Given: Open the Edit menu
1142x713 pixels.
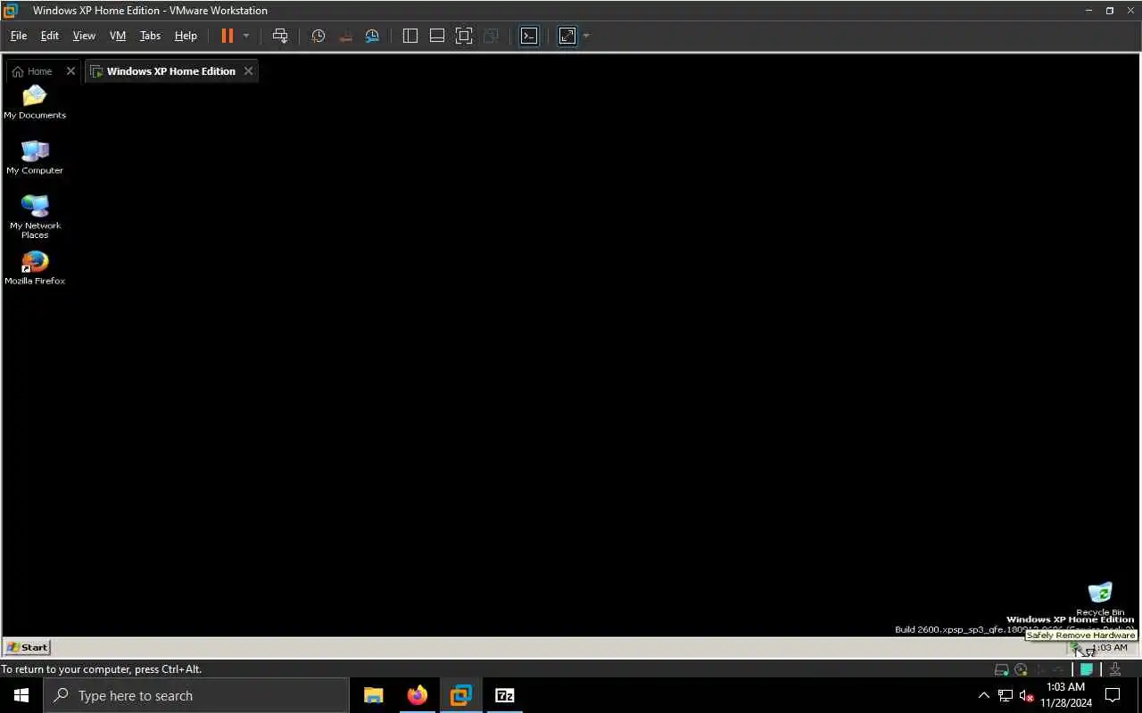Looking at the screenshot, I should coord(50,36).
